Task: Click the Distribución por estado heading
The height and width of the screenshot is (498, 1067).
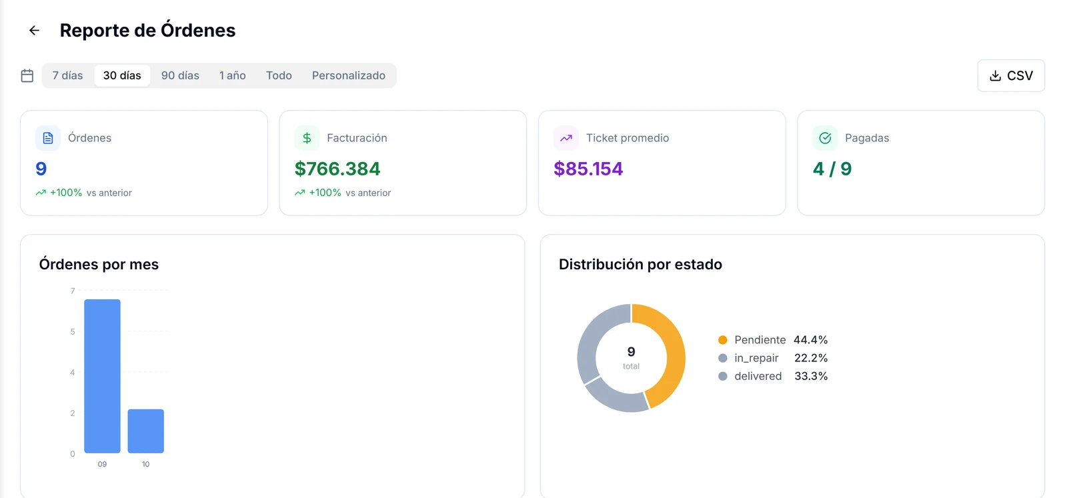Action: (640, 265)
